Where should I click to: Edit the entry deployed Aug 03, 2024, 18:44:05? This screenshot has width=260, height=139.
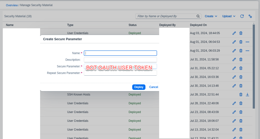[x=234, y=33]
